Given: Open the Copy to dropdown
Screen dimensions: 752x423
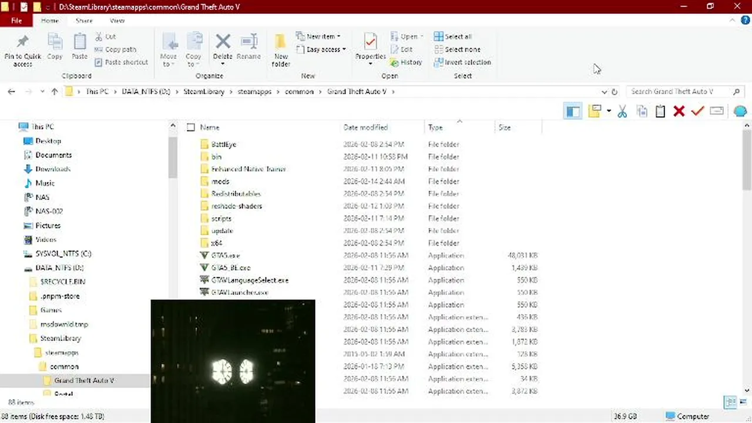Looking at the screenshot, I should [x=194, y=51].
